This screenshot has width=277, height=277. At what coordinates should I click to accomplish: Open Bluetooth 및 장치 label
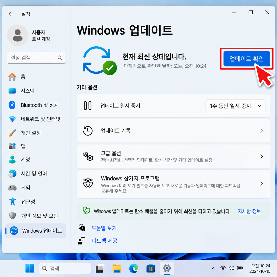click(39, 105)
